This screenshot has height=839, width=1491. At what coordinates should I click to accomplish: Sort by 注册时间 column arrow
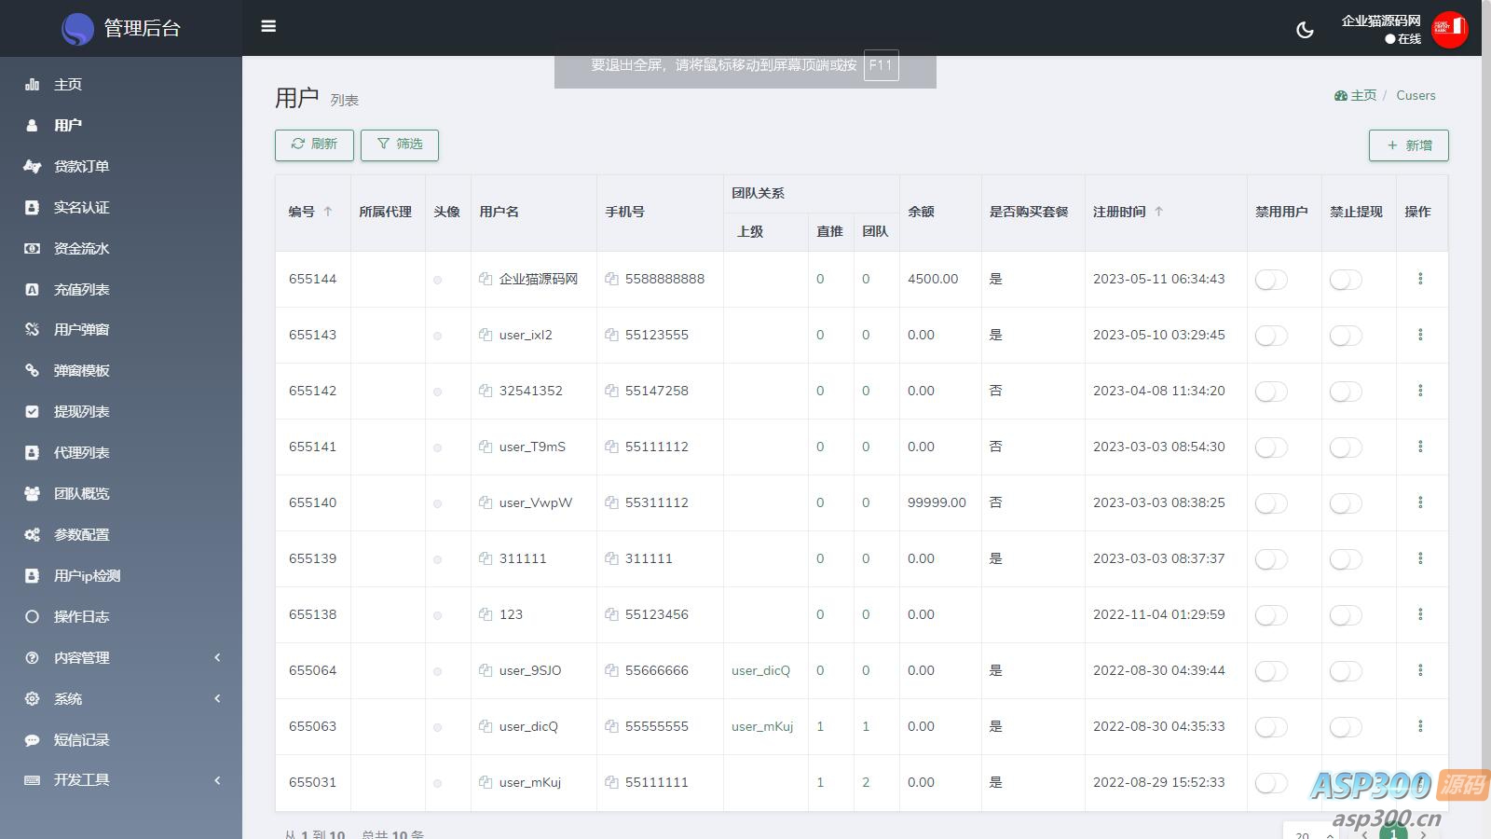[x=1159, y=212]
